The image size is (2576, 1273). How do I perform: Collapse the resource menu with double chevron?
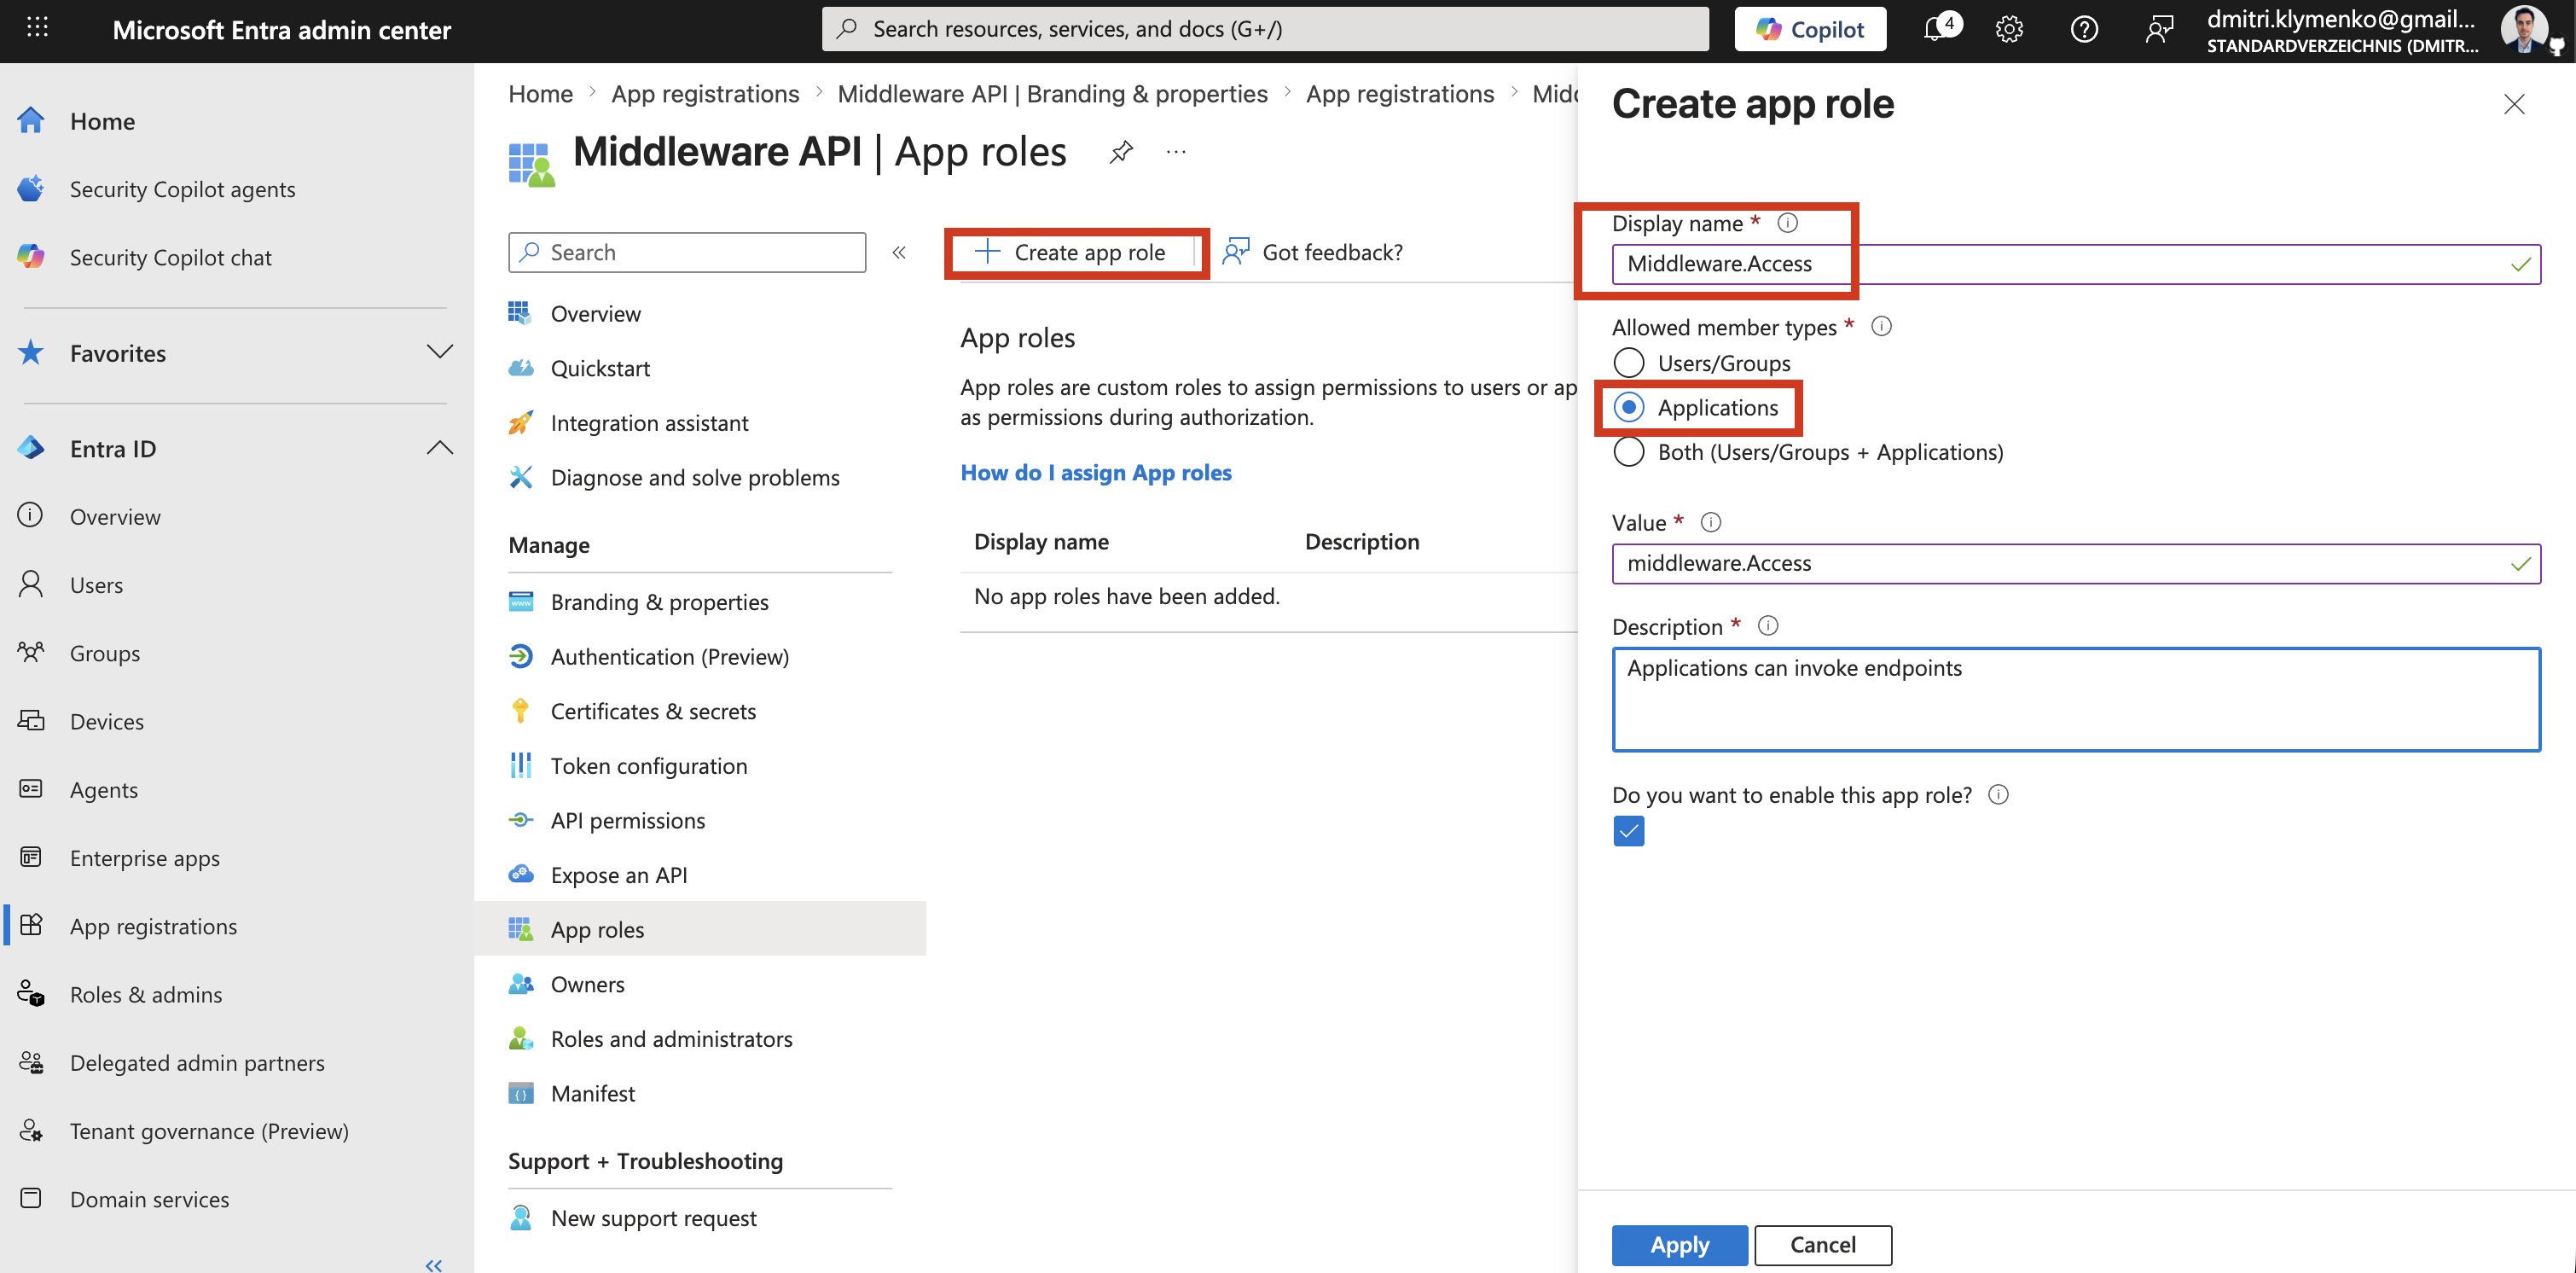899,252
